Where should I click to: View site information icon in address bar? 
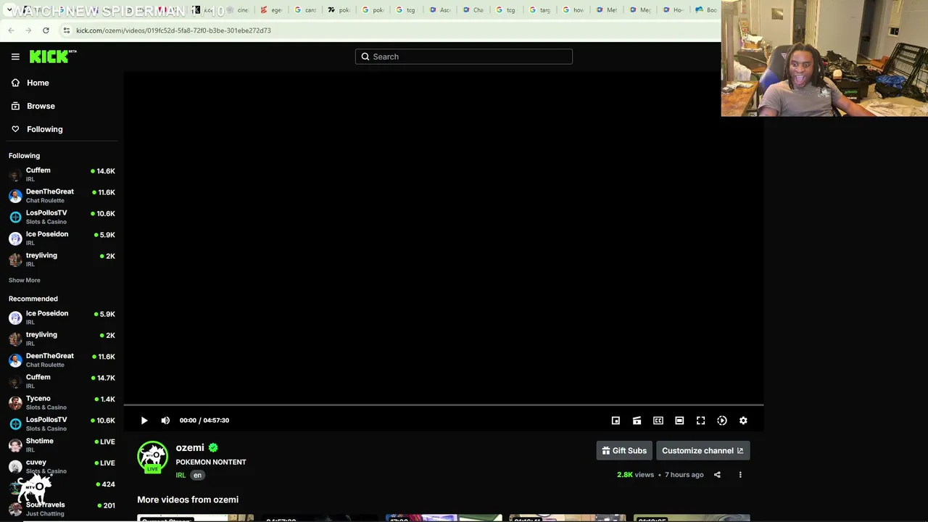click(x=66, y=30)
